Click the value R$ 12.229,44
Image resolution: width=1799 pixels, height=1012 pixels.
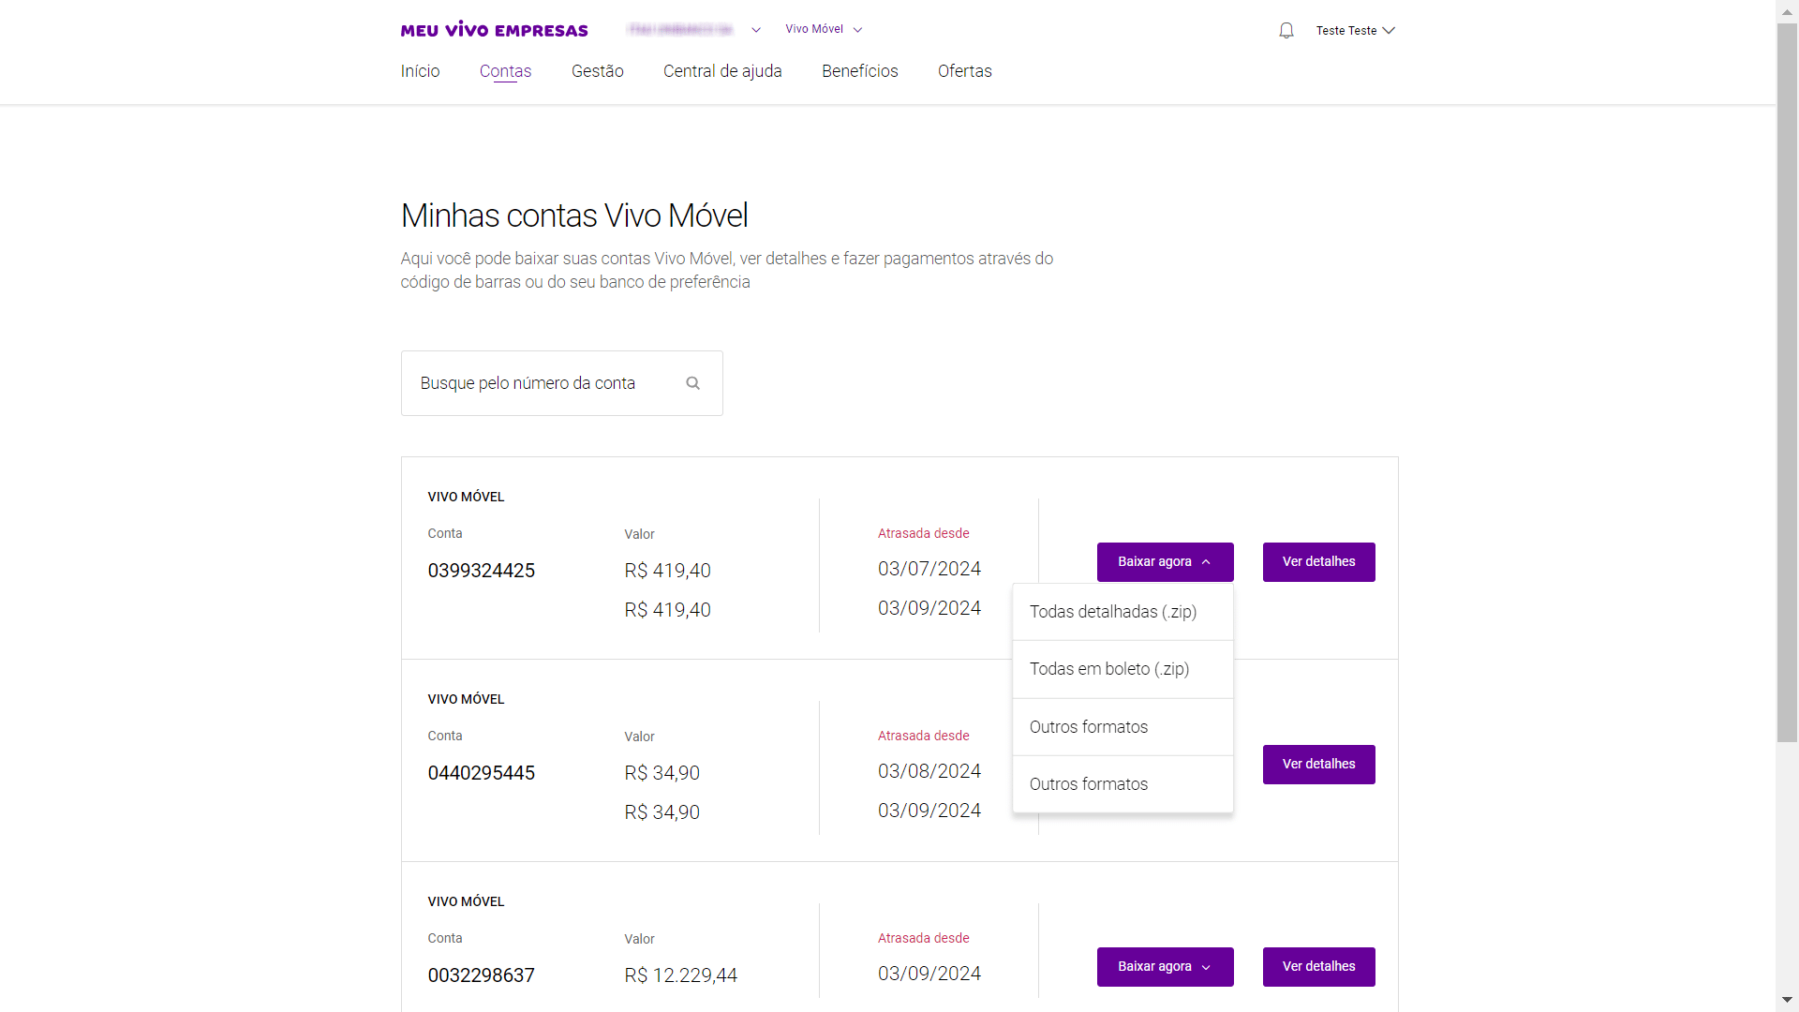681,975
